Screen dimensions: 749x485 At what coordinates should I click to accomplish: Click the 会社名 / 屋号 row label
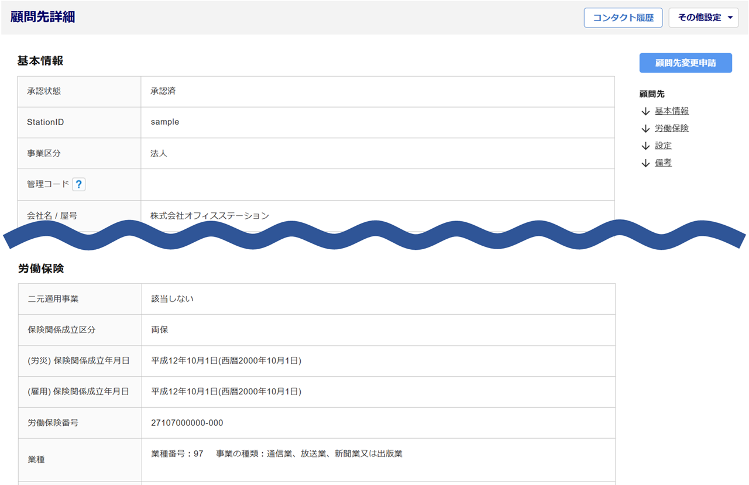tap(52, 216)
